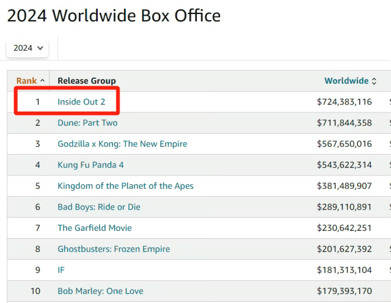Open Kingdom of the Planet of the Apes

click(x=125, y=186)
